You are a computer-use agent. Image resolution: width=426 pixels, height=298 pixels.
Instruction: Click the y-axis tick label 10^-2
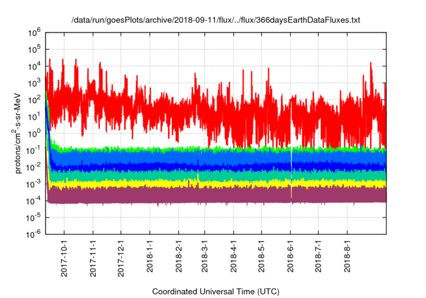(x=33, y=167)
